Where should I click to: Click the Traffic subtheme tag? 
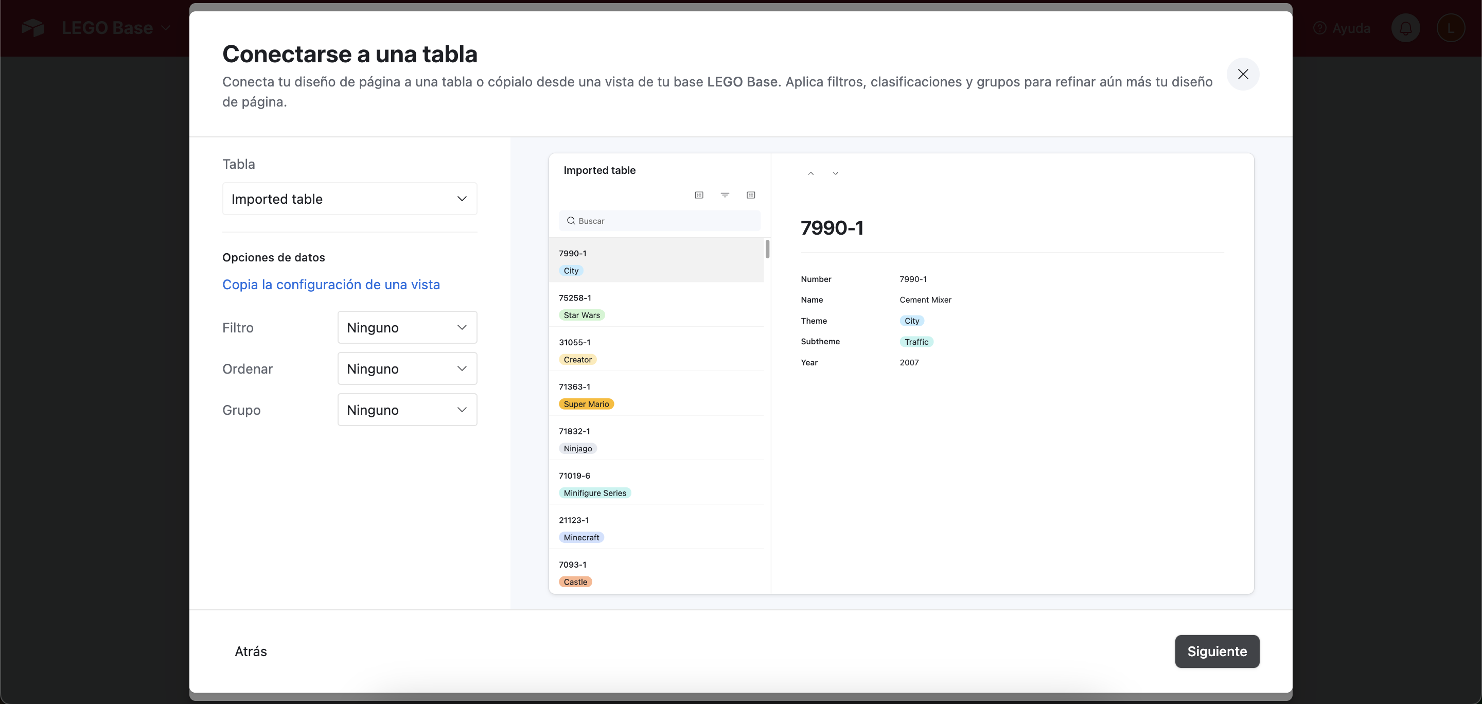click(916, 342)
